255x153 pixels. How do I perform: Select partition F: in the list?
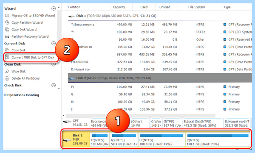click(x=160, y=87)
